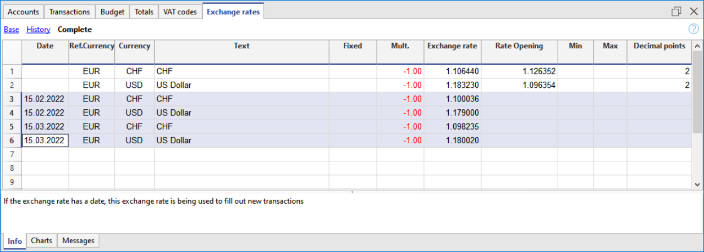Viewport: 704px width, 252px height.
Task: Select empty row number 7 header
Action: (x=12, y=154)
